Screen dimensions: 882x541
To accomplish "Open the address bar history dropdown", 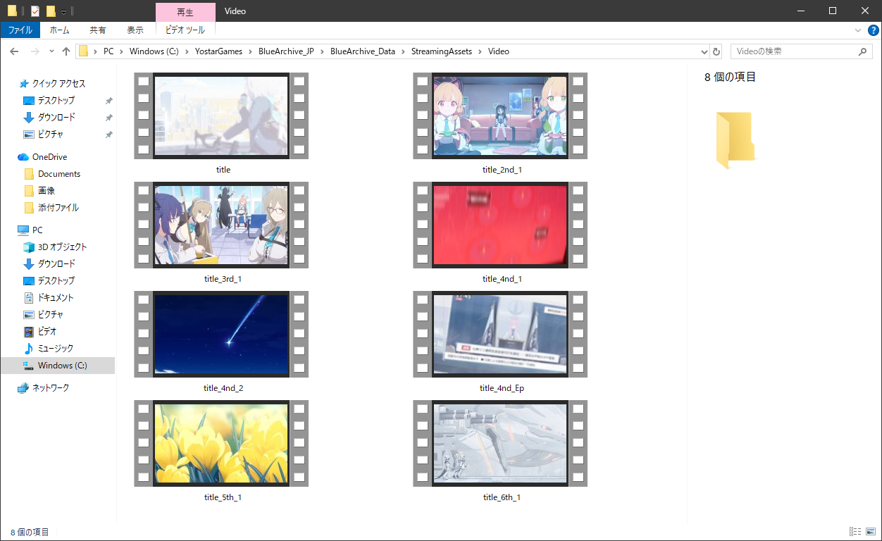I will (704, 51).
